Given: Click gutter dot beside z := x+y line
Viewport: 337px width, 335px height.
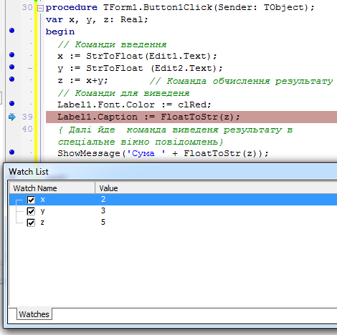Looking at the screenshot, I should tap(11, 79).
